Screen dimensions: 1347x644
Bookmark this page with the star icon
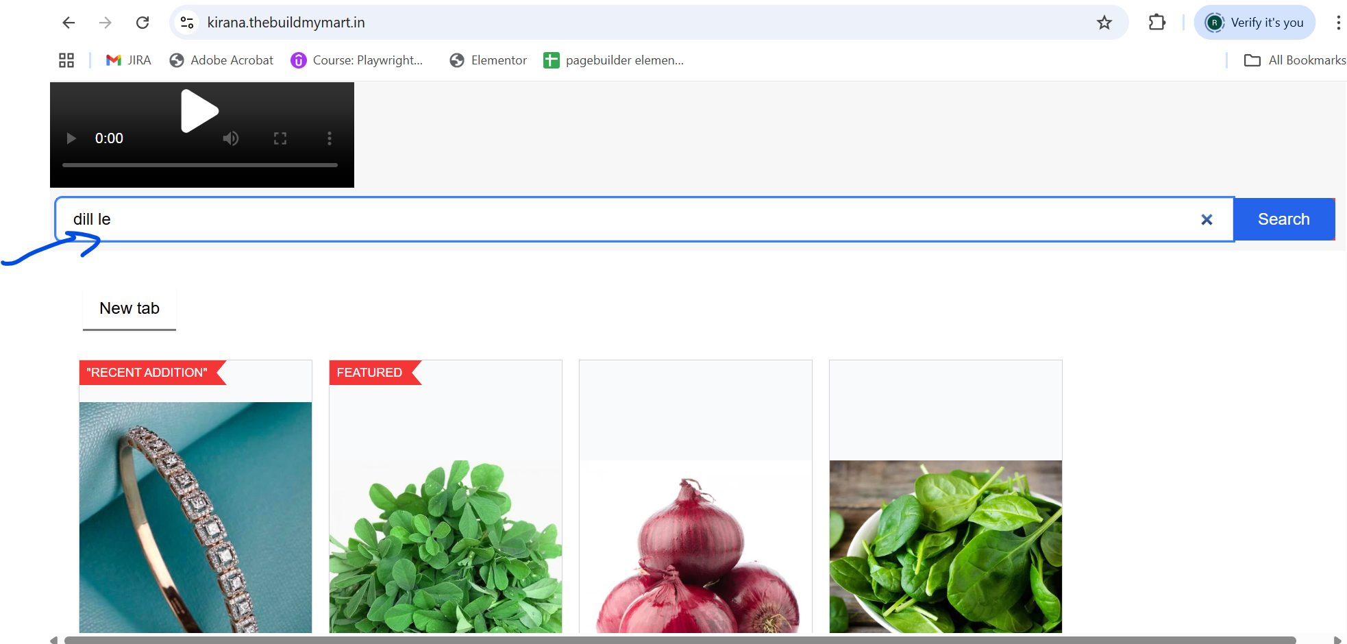pos(1104,23)
